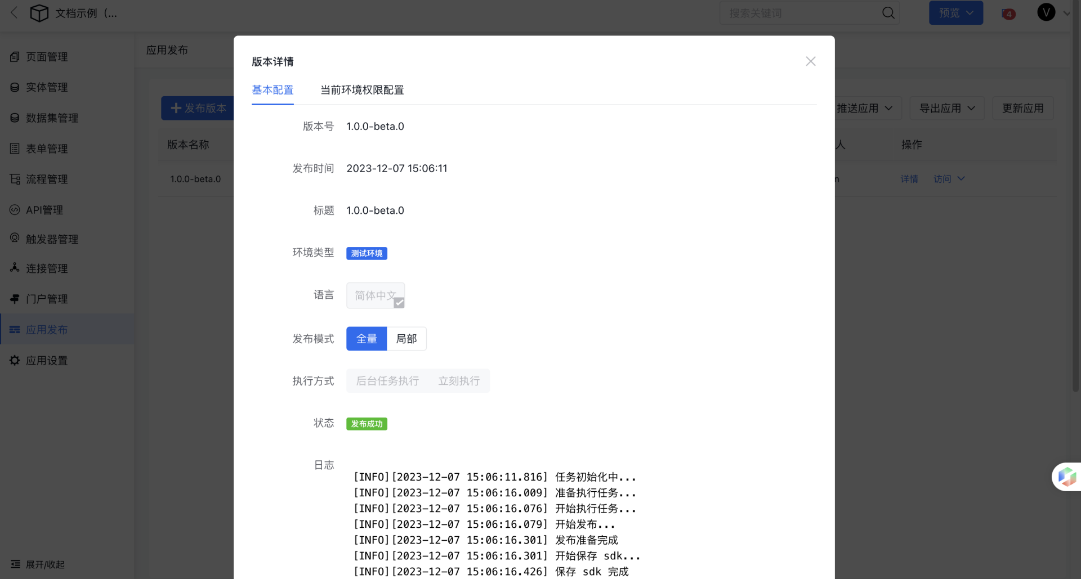Expand the 预览 dropdown button

(x=955, y=13)
